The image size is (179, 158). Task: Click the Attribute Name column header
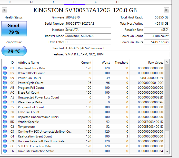45,63
